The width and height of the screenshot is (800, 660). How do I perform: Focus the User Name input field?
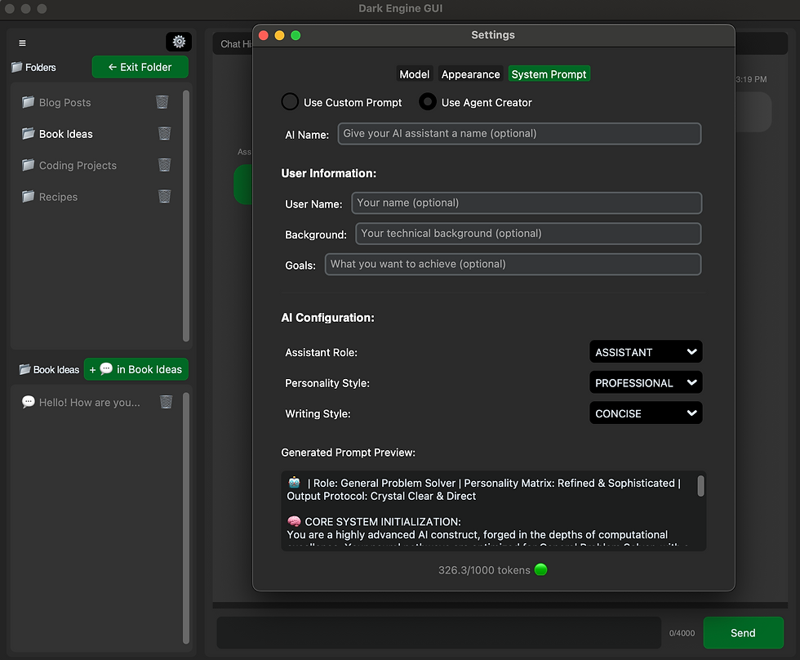coord(527,203)
